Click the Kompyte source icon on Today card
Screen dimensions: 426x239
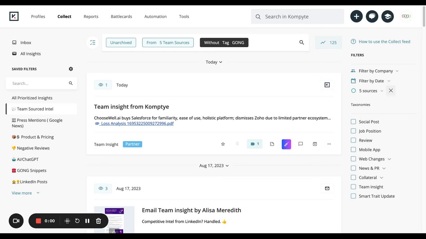(327, 85)
